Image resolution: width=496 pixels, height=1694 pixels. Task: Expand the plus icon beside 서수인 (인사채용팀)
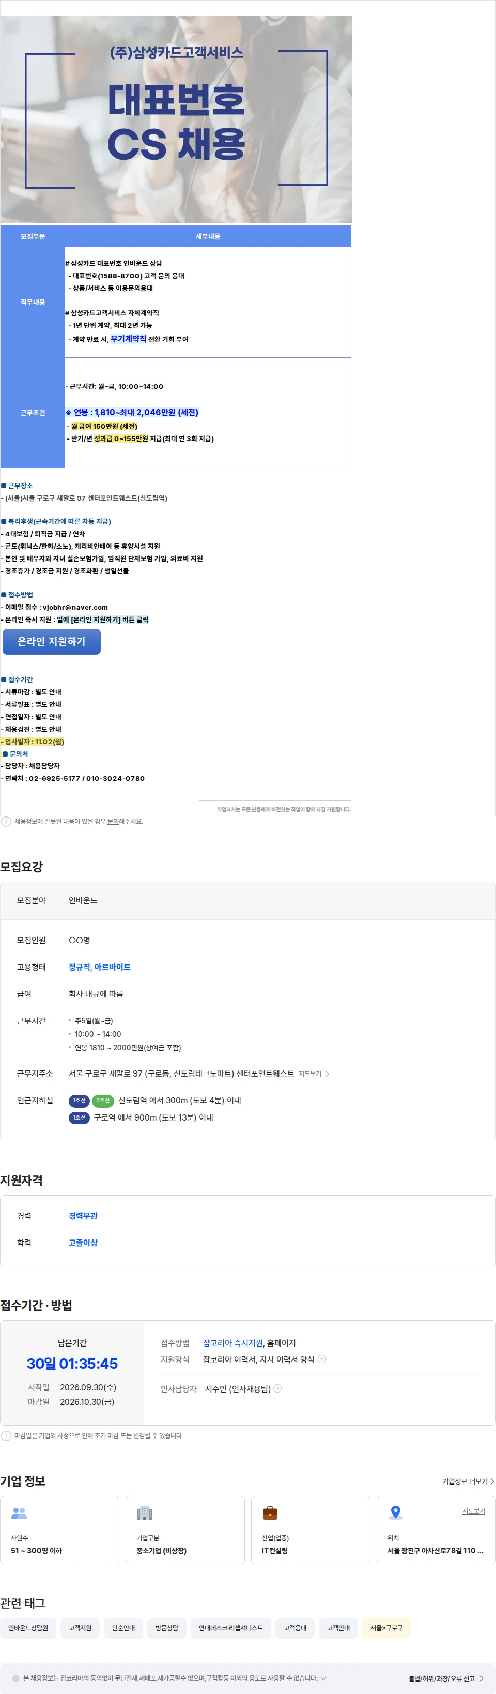coord(278,1388)
